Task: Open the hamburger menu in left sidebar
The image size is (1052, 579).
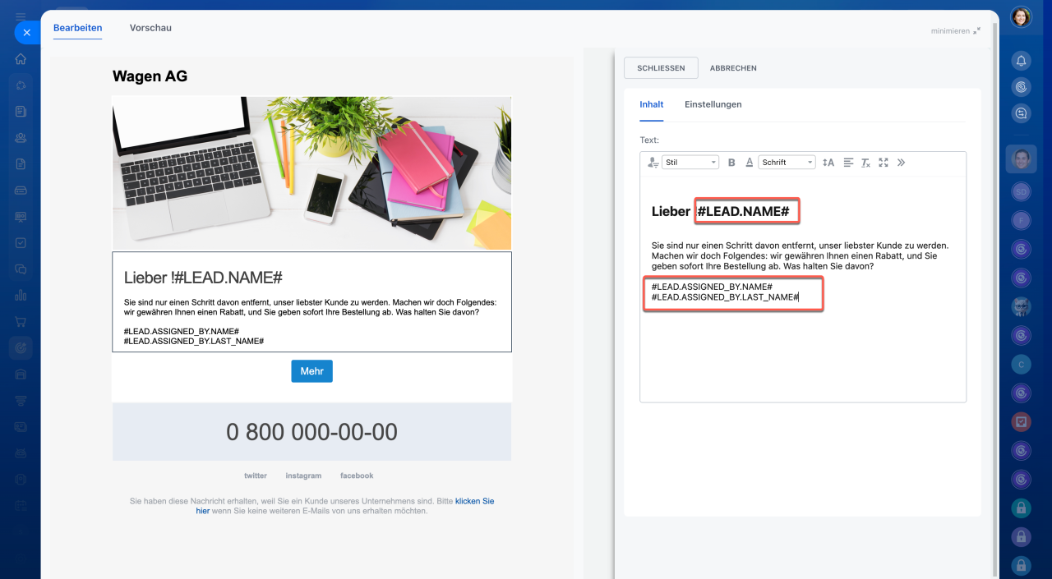Action: (21, 16)
